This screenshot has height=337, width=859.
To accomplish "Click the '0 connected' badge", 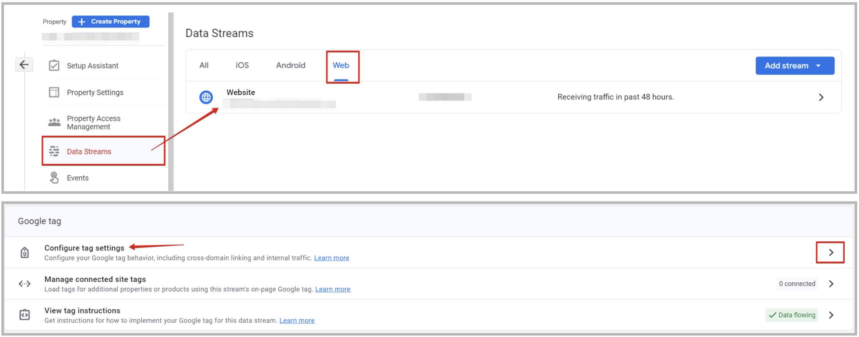I will tap(797, 284).
